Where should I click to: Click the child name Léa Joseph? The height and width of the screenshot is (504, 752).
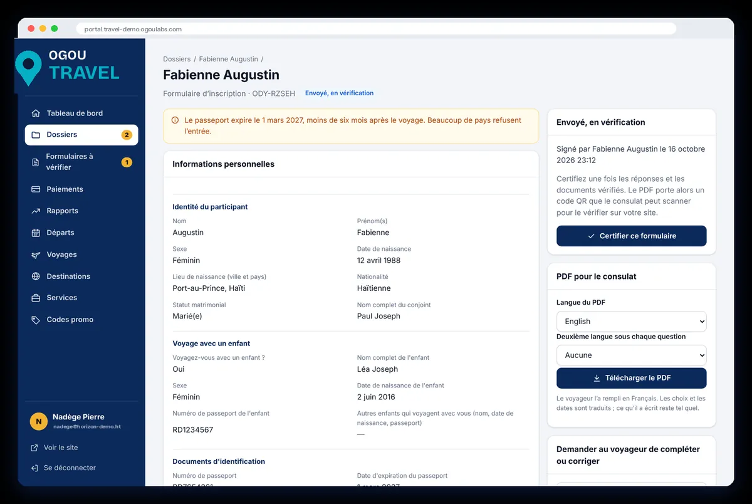[x=377, y=369]
